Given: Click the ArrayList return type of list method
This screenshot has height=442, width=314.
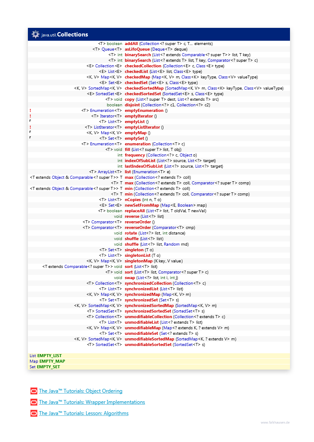Looking at the screenshot, I should pyautogui.click(x=106, y=171).
